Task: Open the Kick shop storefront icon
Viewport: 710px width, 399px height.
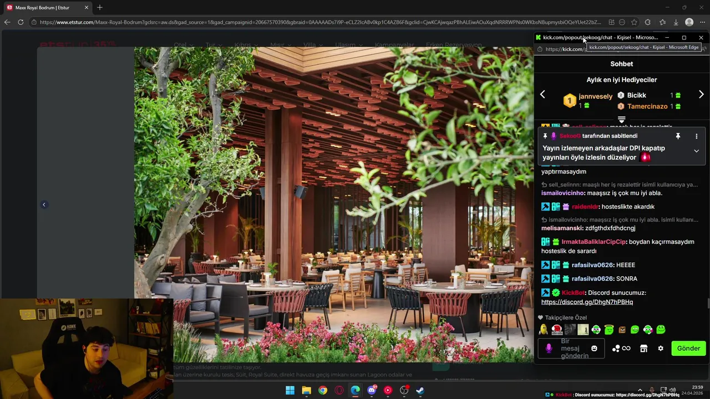Action: 643,349
